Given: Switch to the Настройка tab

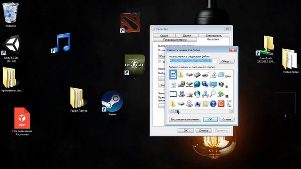Looking at the screenshot, I should [x=213, y=39].
